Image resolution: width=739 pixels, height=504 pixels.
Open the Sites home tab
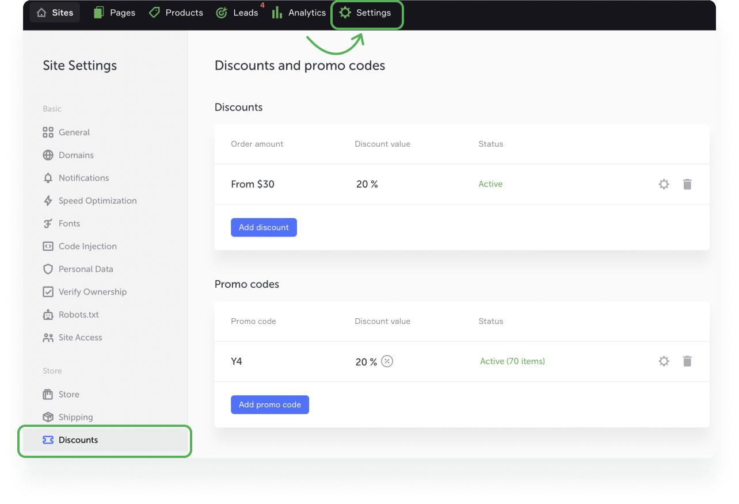[x=55, y=13]
